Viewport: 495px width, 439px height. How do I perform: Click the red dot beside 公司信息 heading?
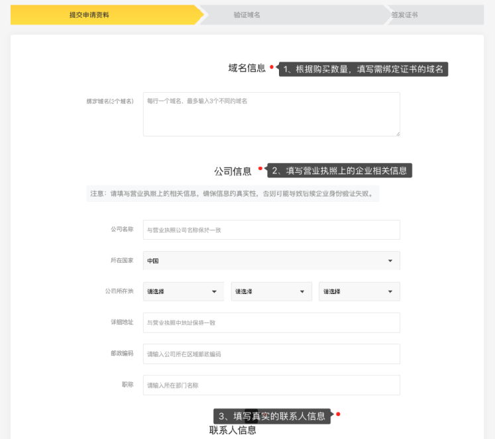tap(260, 168)
